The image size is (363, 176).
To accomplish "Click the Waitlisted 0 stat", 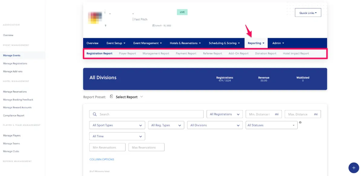I will (303, 79).
